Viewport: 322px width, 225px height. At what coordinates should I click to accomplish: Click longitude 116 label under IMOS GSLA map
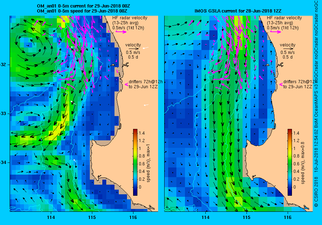click(x=288, y=217)
